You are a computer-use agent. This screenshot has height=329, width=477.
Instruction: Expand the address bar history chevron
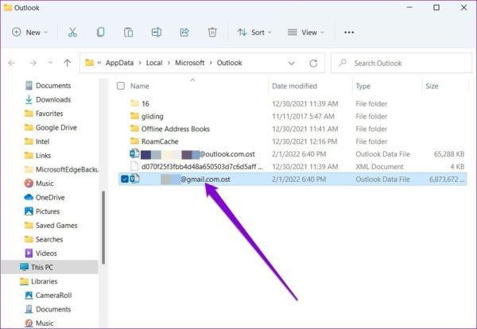292,64
